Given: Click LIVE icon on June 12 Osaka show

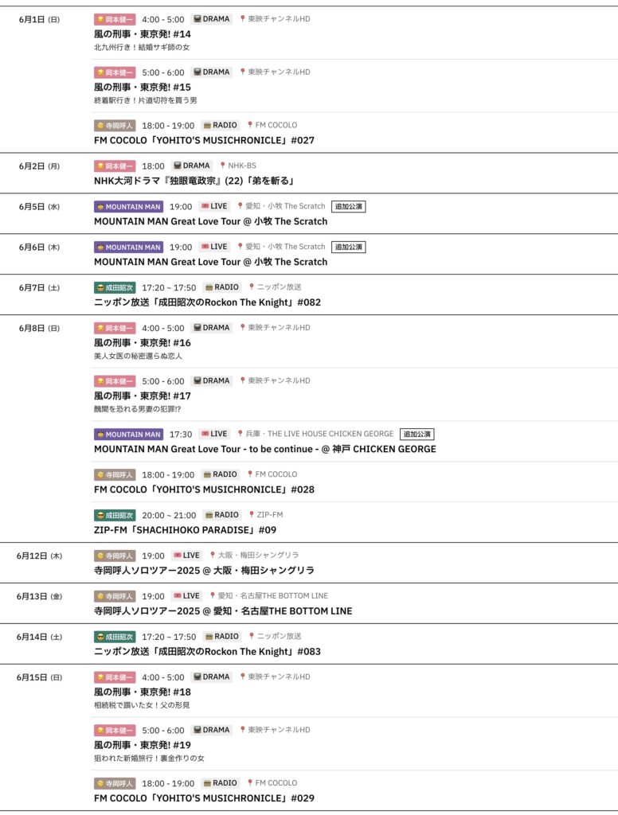Looking at the screenshot, I should tap(178, 556).
